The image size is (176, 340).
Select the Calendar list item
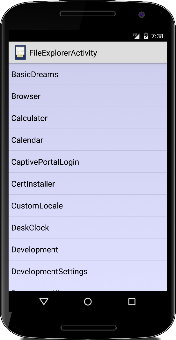(x=88, y=140)
